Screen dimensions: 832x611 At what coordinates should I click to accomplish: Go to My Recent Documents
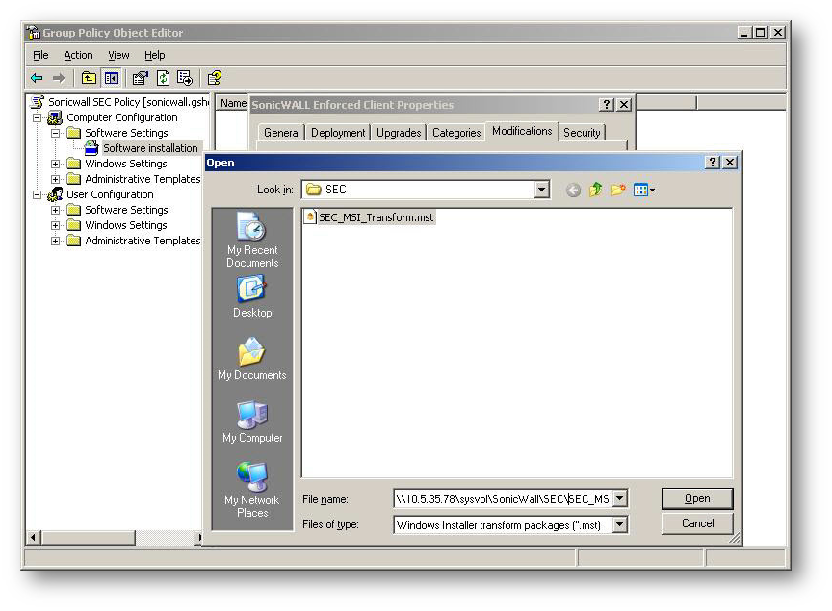tap(251, 241)
